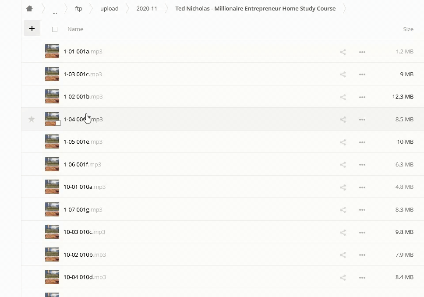Screen dimensions: 424x297
Task: Toggle the select all files checkbox
Action: 55,29
